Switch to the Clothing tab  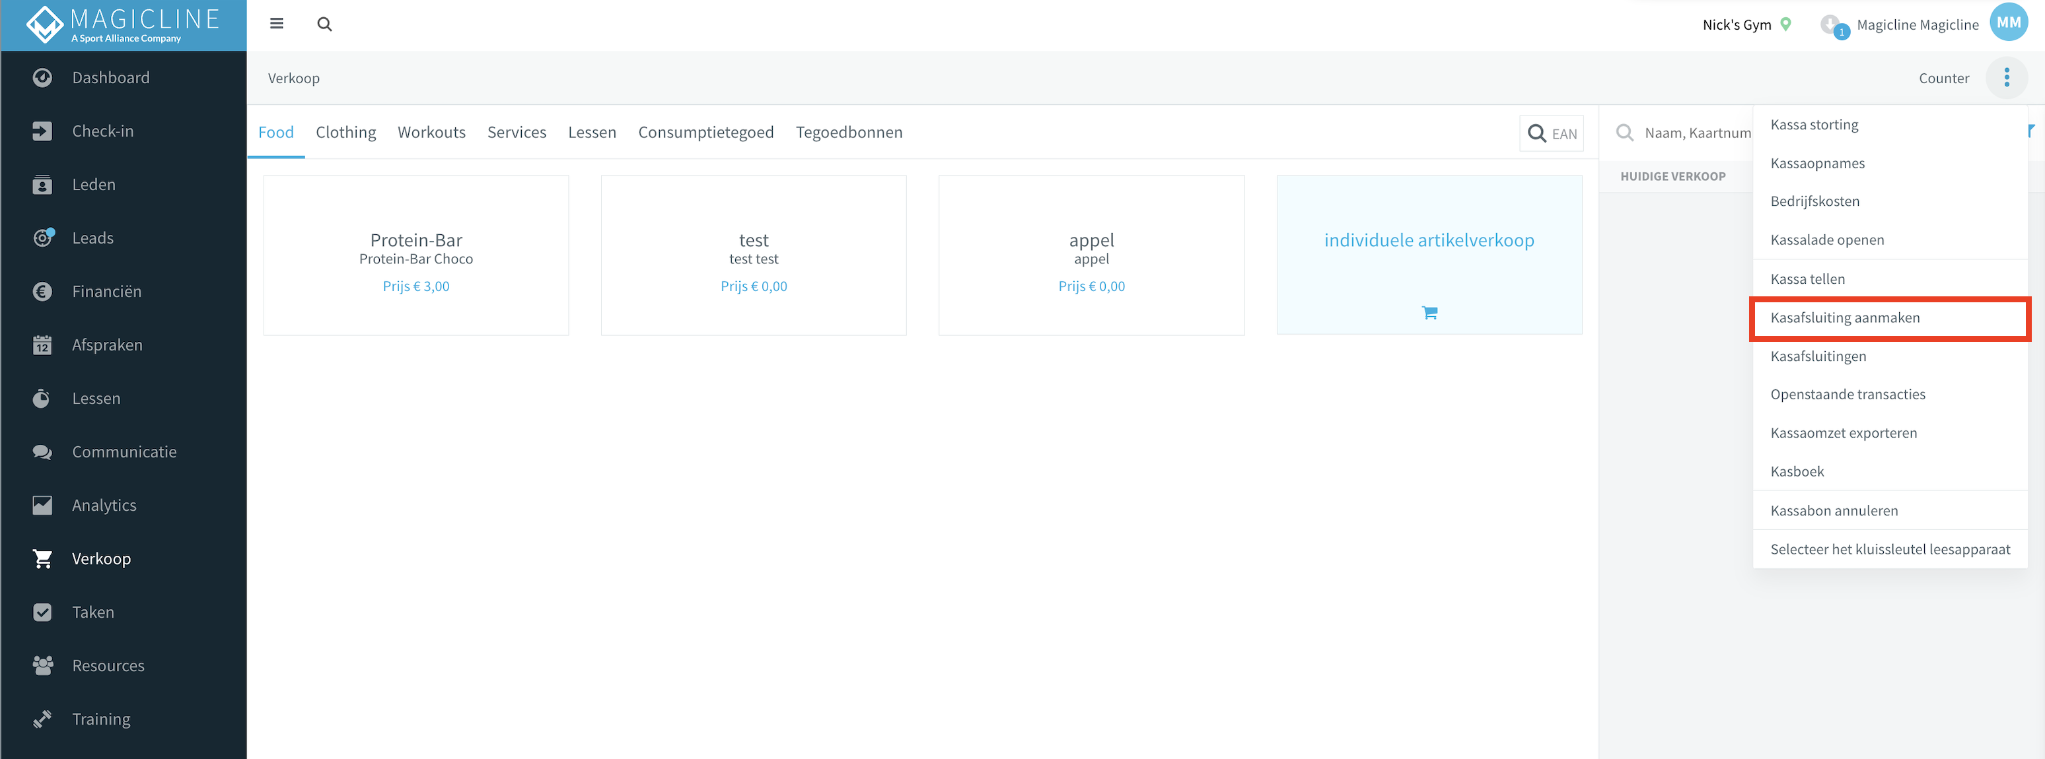(x=346, y=133)
